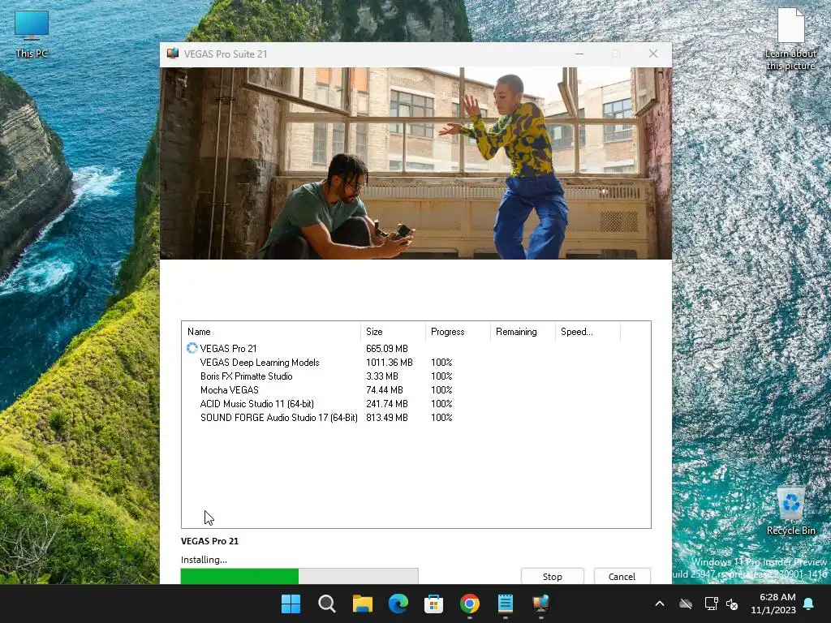Click the Size column header
The width and height of the screenshot is (831, 623).
[393, 332]
